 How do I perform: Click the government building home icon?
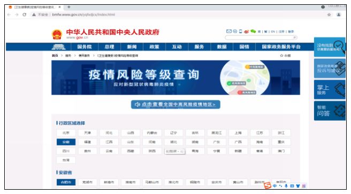coord(59,46)
